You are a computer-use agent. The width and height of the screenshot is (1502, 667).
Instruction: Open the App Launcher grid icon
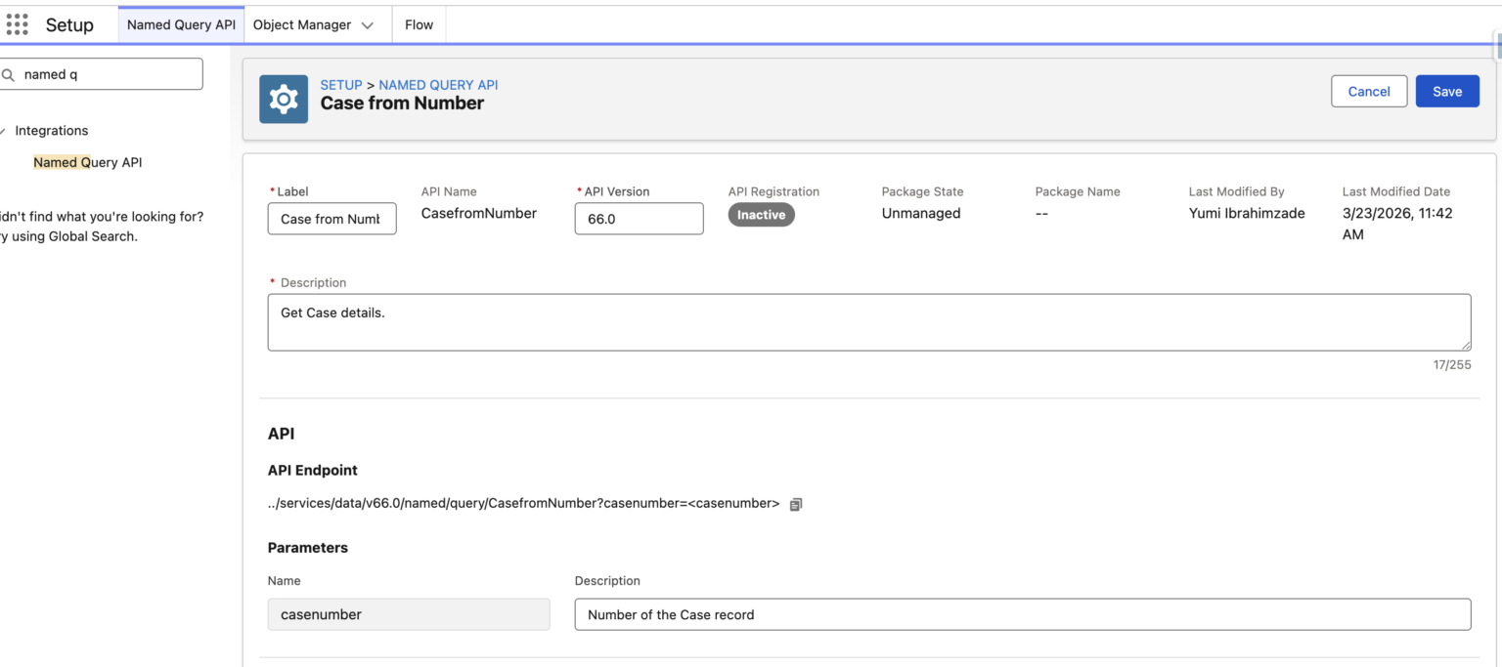click(x=18, y=24)
